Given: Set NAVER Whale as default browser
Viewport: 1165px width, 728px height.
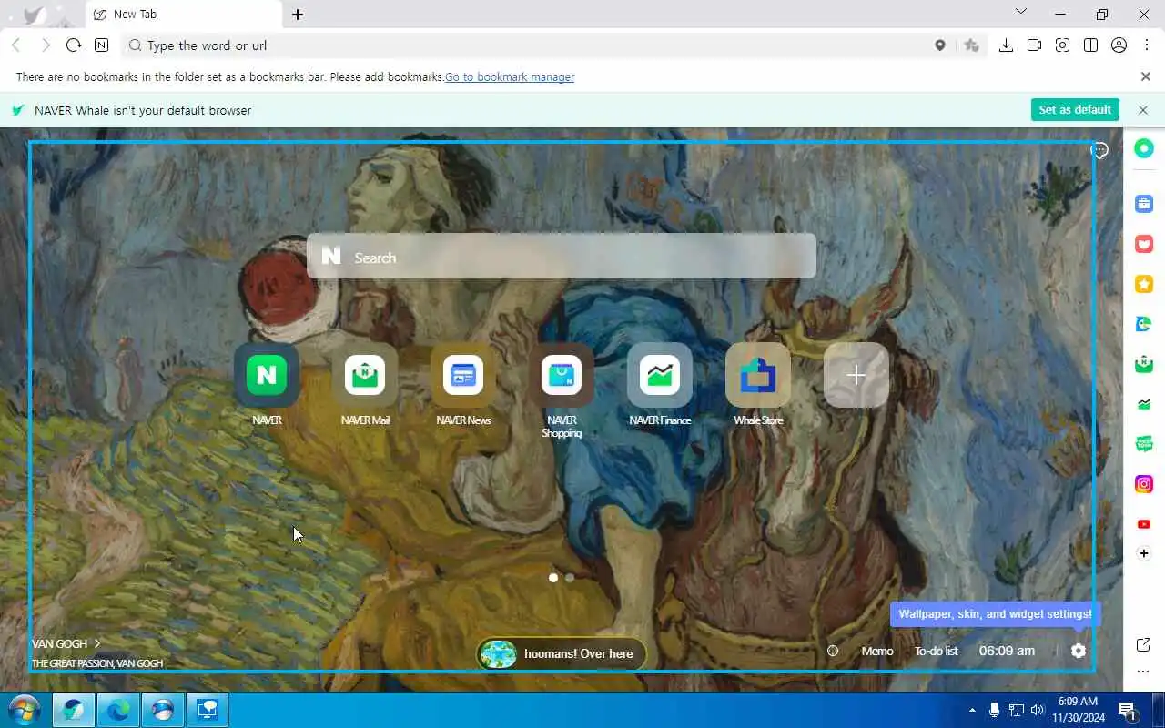Looking at the screenshot, I should point(1075,109).
